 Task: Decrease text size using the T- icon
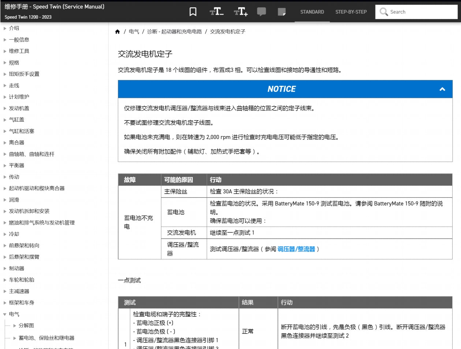coord(216,11)
